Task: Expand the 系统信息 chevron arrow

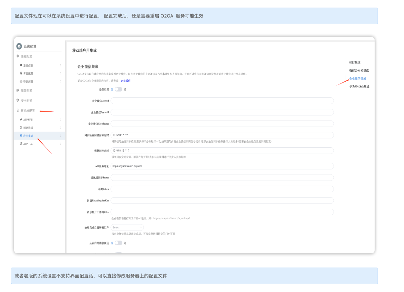Action: pos(61,65)
